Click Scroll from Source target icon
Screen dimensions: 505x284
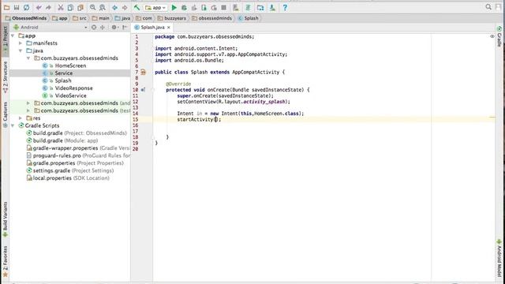(x=94, y=28)
